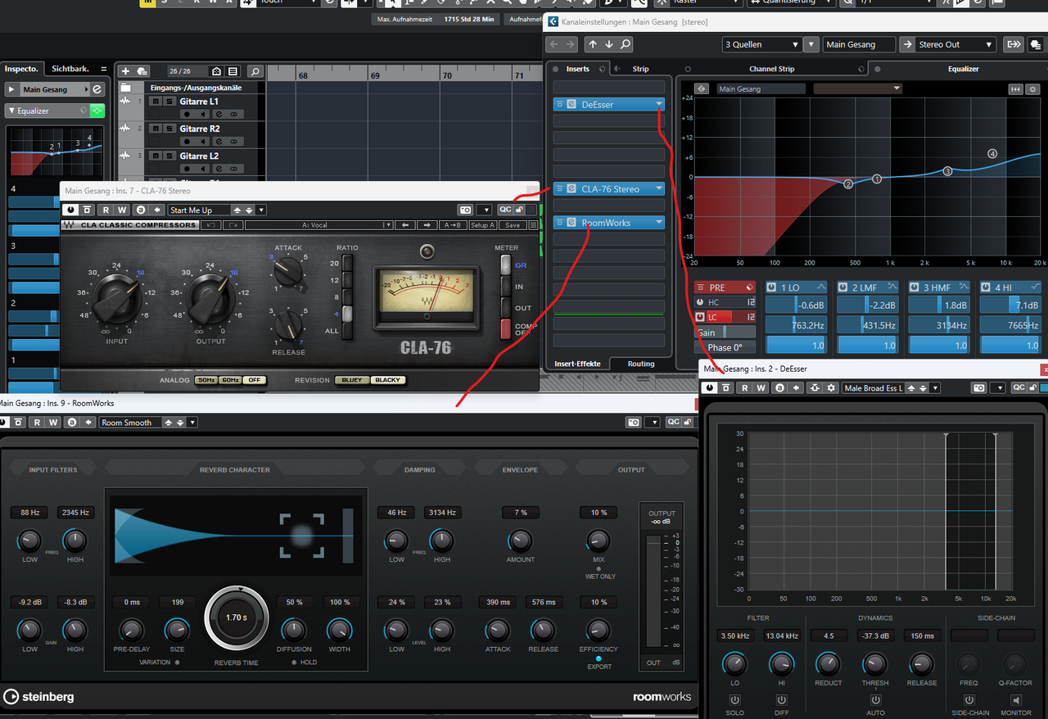Click the RoomWorks snapshot camera icon
This screenshot has width=1048, height=719.
pyautogui.click(x=633, y=423)
